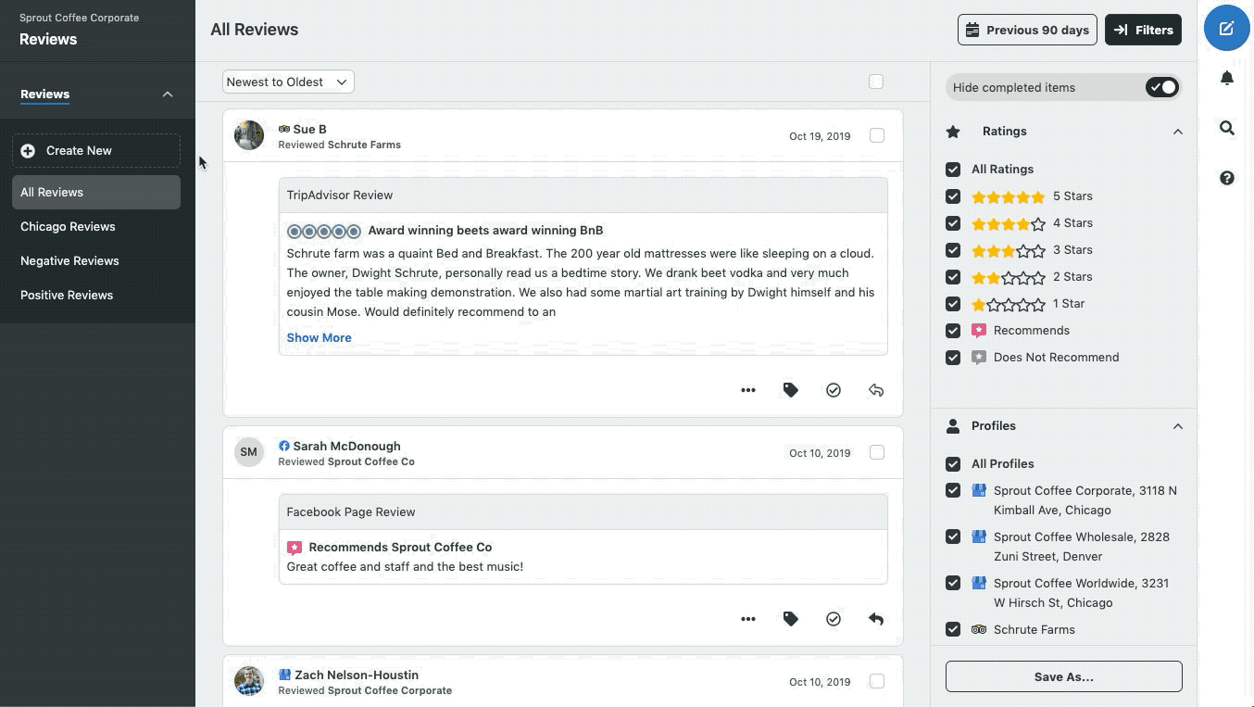Open more options on Sarah McDonough review
This screenshot has height=707, width=1254.
pos(748,619)
